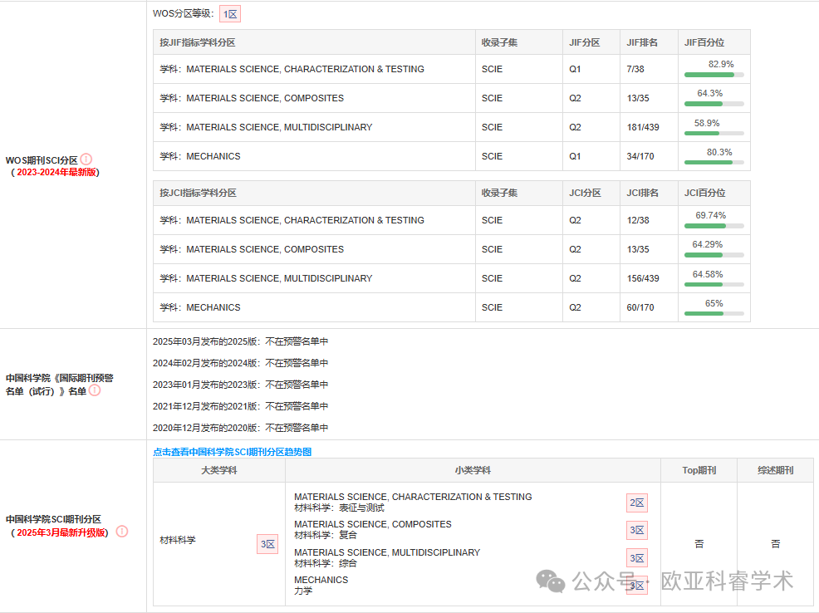Viewport: 819px width, 613px height.
Task: Click the 1区 badge next to WOS分区等级
Action: (230, 14)
